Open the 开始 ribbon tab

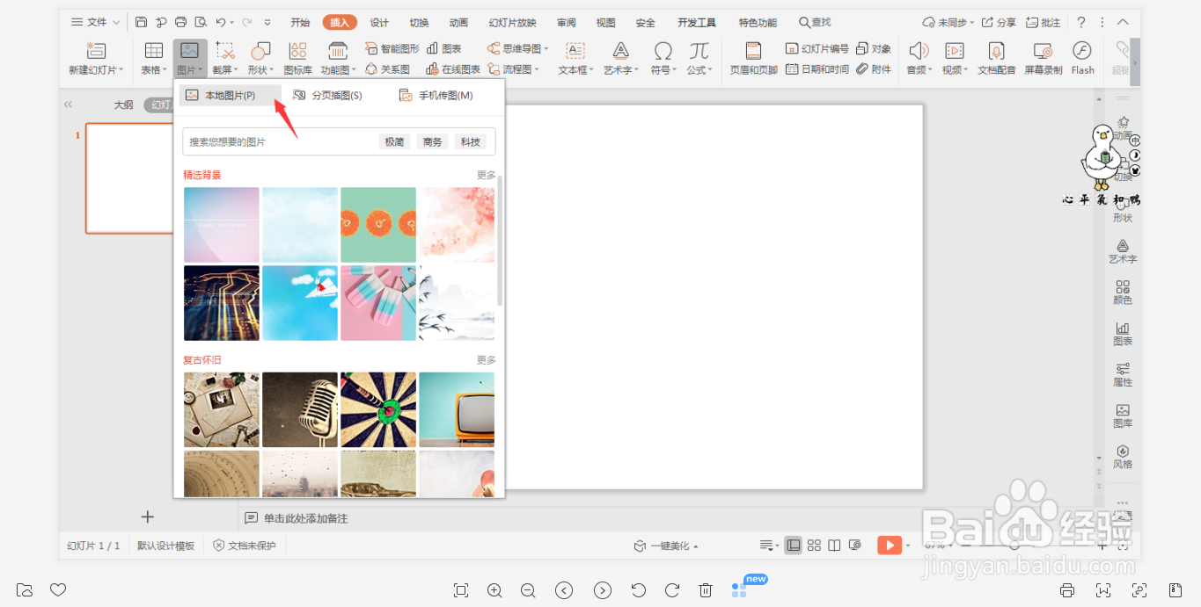pyautogui.click(x=300, y=22)
